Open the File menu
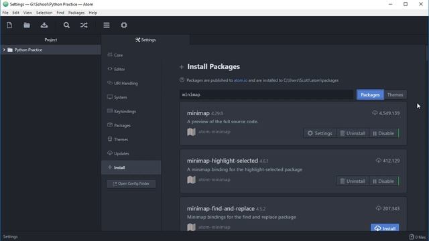Viewport: 429px width, 241px height. point(5,13)
